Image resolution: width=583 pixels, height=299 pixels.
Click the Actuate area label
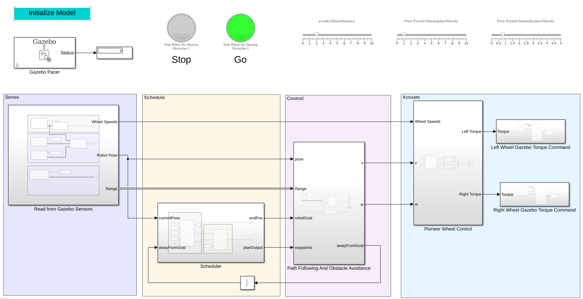click(411, 97)
